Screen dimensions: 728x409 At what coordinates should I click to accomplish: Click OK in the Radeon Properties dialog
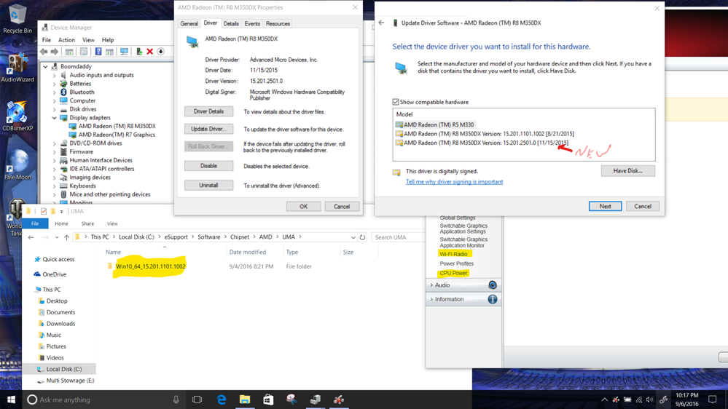303,207
